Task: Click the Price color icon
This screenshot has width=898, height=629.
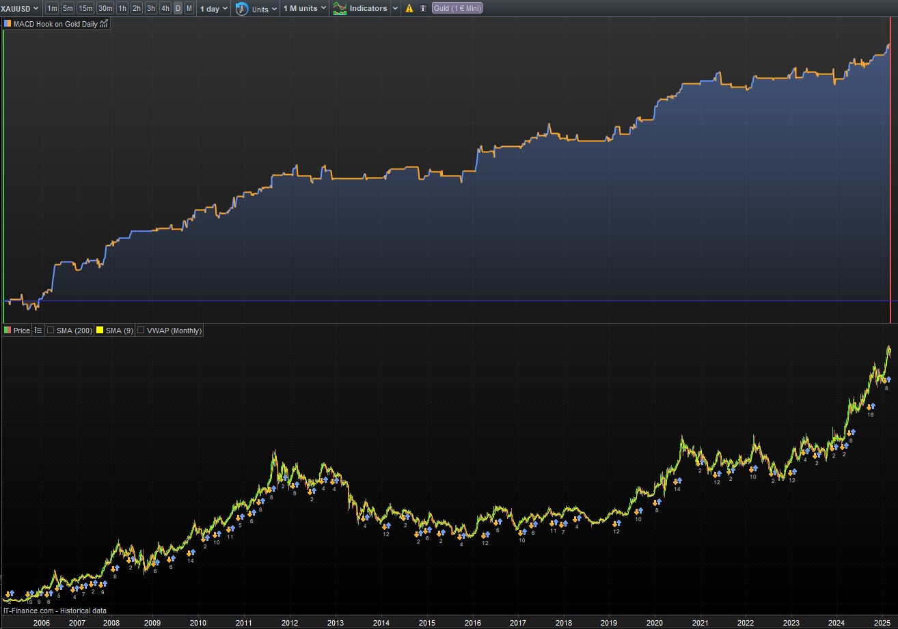Action: pyautogui.click(x=8, y=331)
